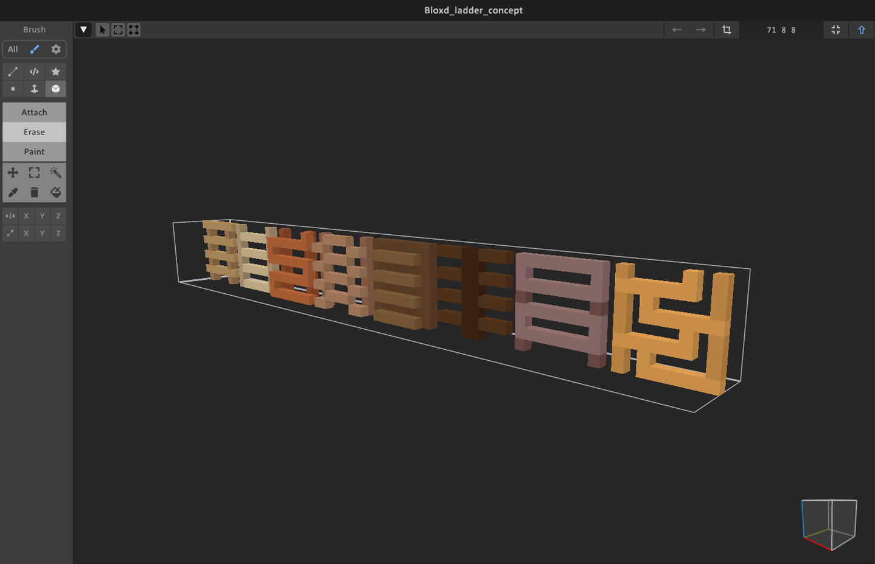Select the paint bucket fill tool
This screenshot has height=564, width=875.
pos(55,192)
